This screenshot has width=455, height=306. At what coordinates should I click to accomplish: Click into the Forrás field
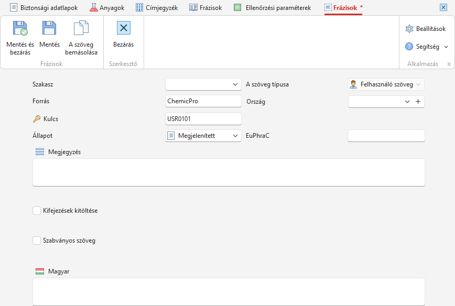click(203, 101)
